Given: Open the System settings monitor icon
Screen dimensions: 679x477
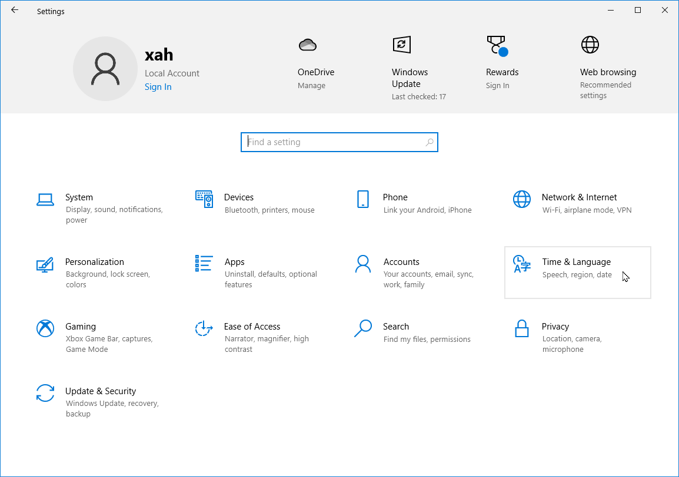Looking at the screenshot, I should click(45, 200).
